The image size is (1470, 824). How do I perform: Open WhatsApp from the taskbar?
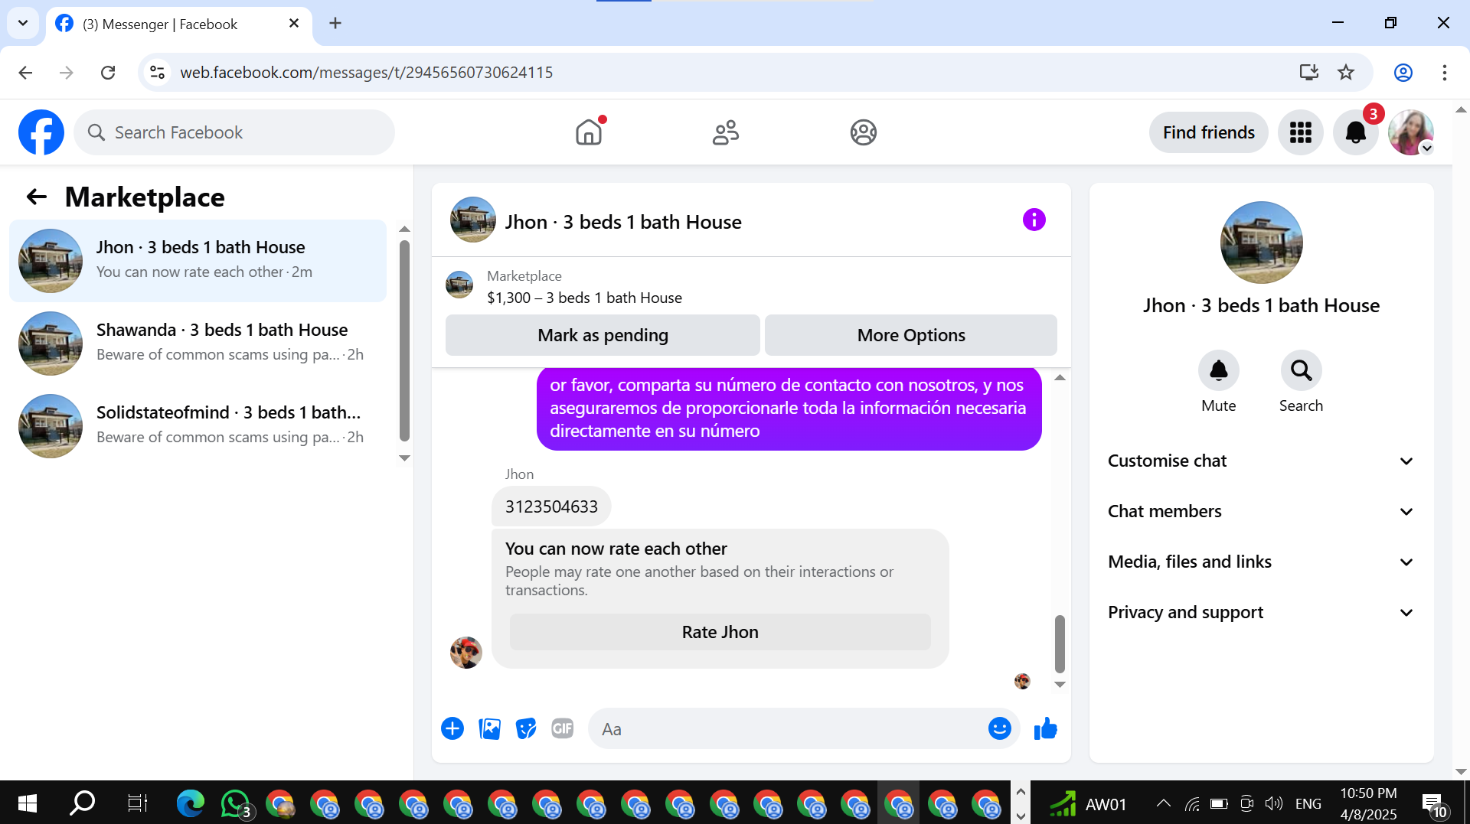click(x=236, y=804)
